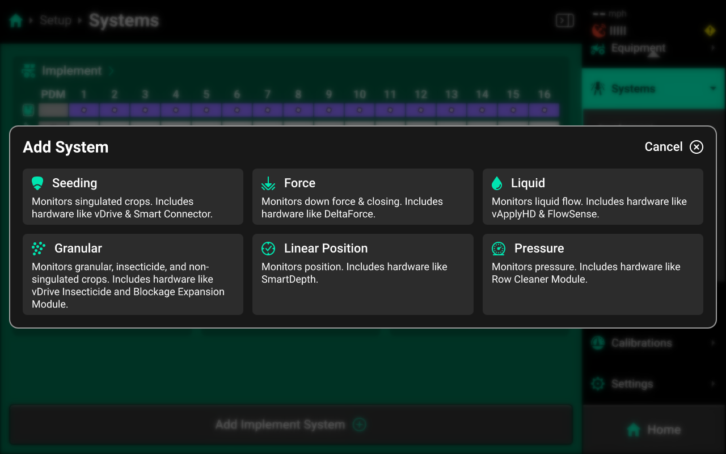Click the Liquid droplet icon
726x454 pixels.
pyautogui.click(x=497, y=183)
